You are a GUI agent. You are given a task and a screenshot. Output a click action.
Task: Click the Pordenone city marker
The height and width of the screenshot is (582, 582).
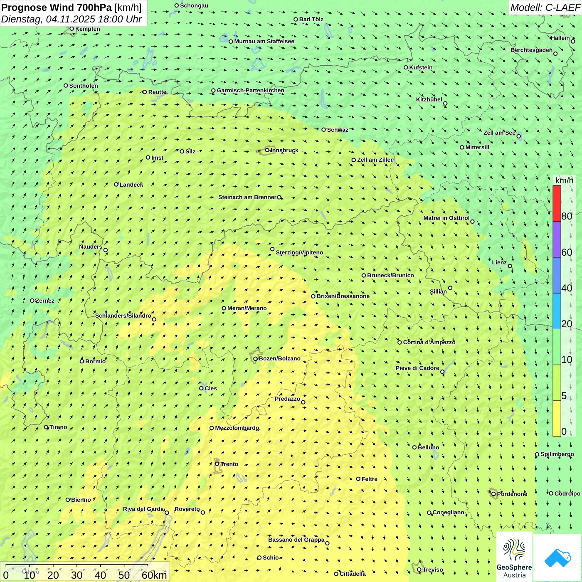pos(493,494)
